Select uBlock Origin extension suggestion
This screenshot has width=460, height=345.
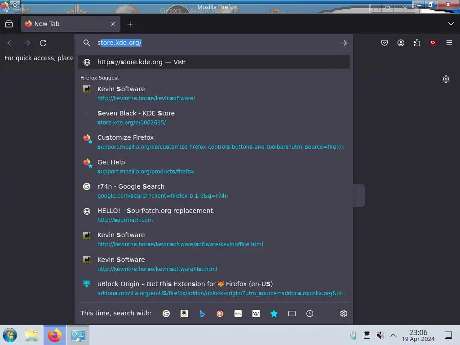[213, 288]
